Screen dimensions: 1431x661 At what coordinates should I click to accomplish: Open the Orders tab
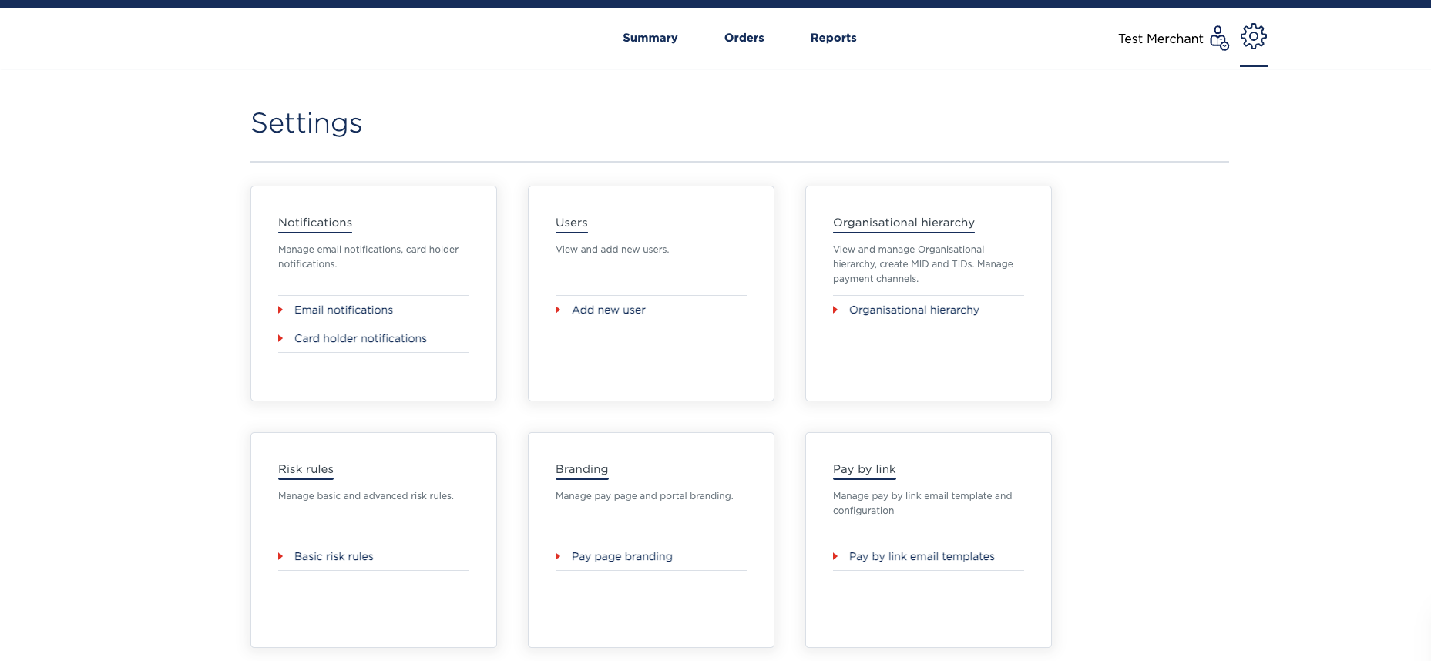[744, 38]
